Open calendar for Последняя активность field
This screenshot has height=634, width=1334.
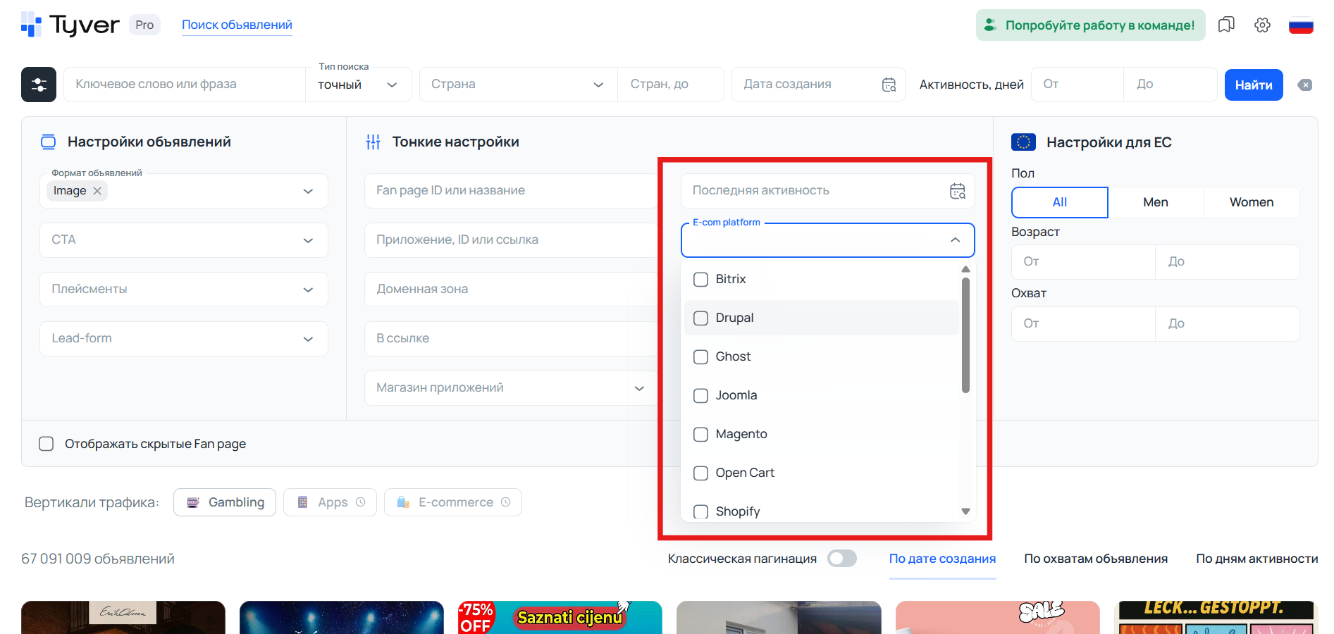point(957,190)
